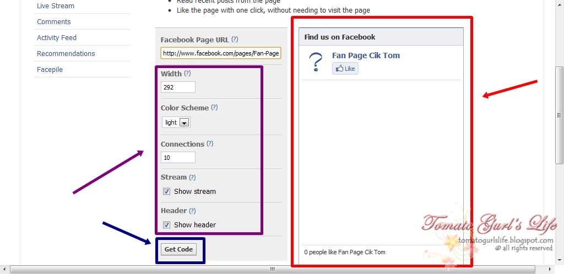Click the horizontal scrollbar left arrow
Image resolution: width=564 pixels, height=274 pixels.
[4, 270]
